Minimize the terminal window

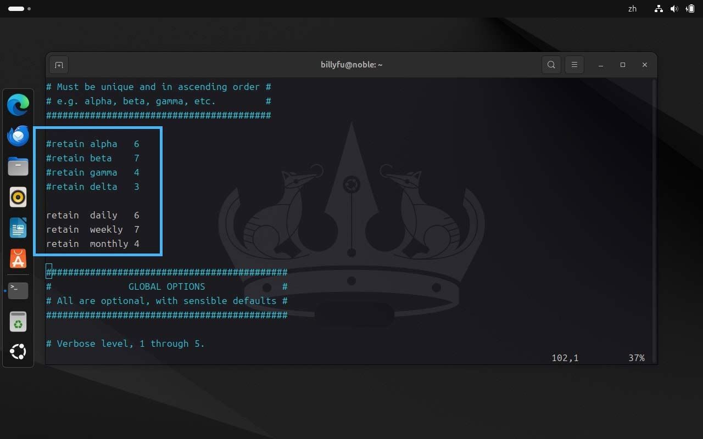click(601, 65)
